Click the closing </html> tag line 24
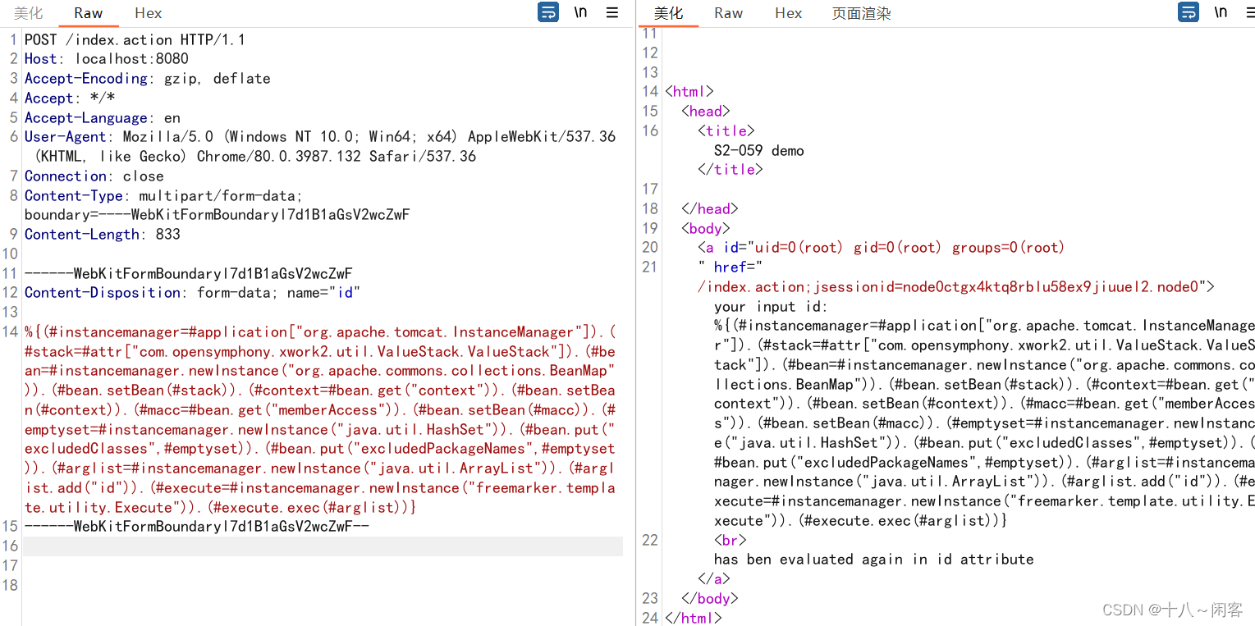This screenshot has width=1255, height=626. tap(694, 618)
